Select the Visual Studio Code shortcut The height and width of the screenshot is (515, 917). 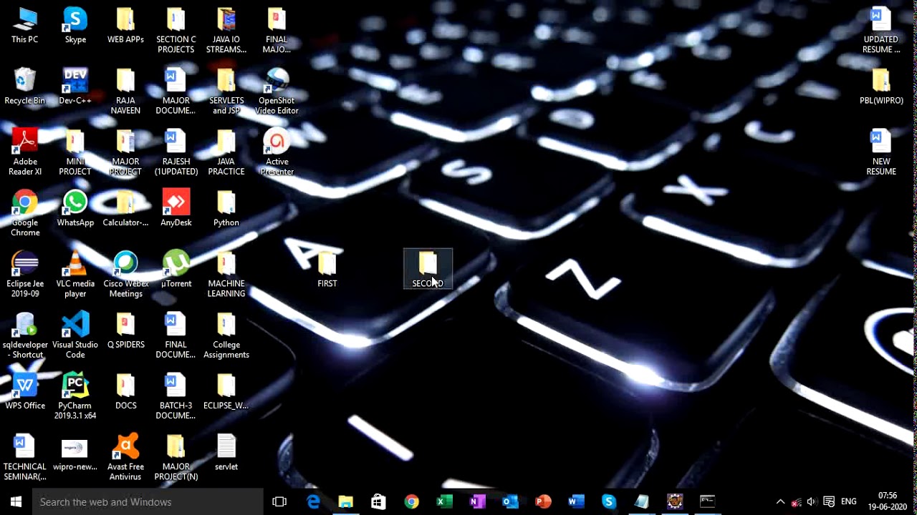[75, 335]
